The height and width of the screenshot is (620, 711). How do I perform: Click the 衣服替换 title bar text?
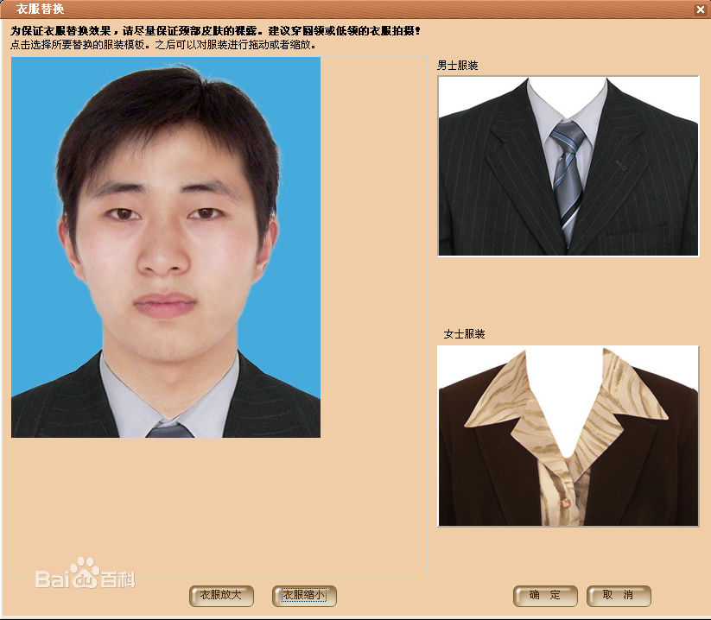41,9
